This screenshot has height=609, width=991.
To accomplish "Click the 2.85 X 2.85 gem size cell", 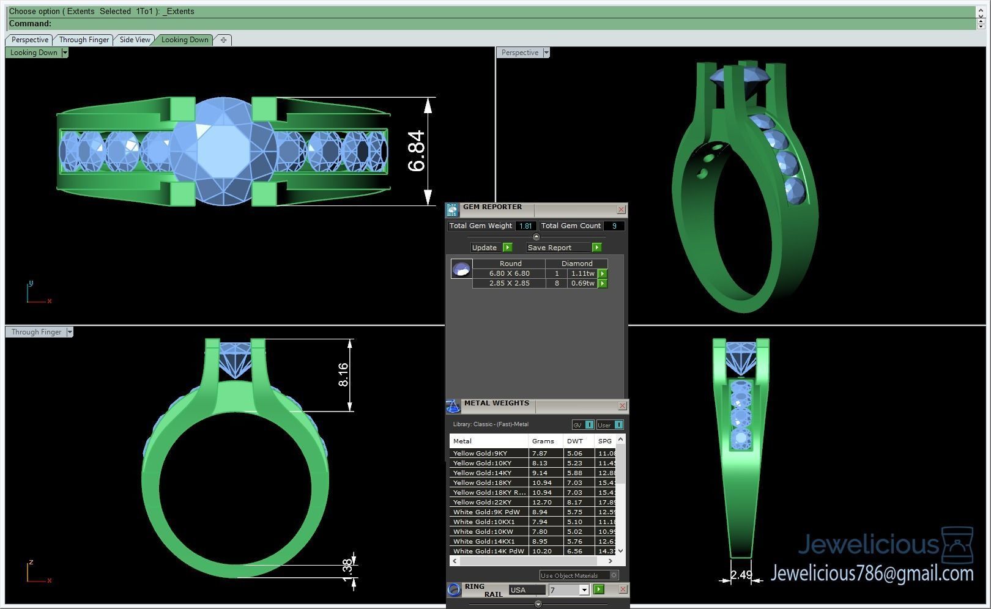I will pos(510,284).
